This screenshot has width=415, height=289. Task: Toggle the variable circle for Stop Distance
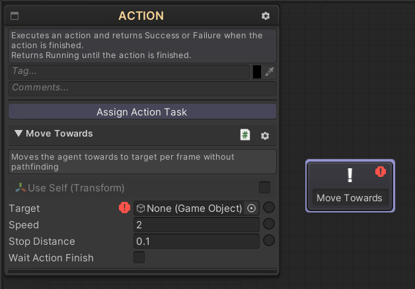tap(269, 240)
